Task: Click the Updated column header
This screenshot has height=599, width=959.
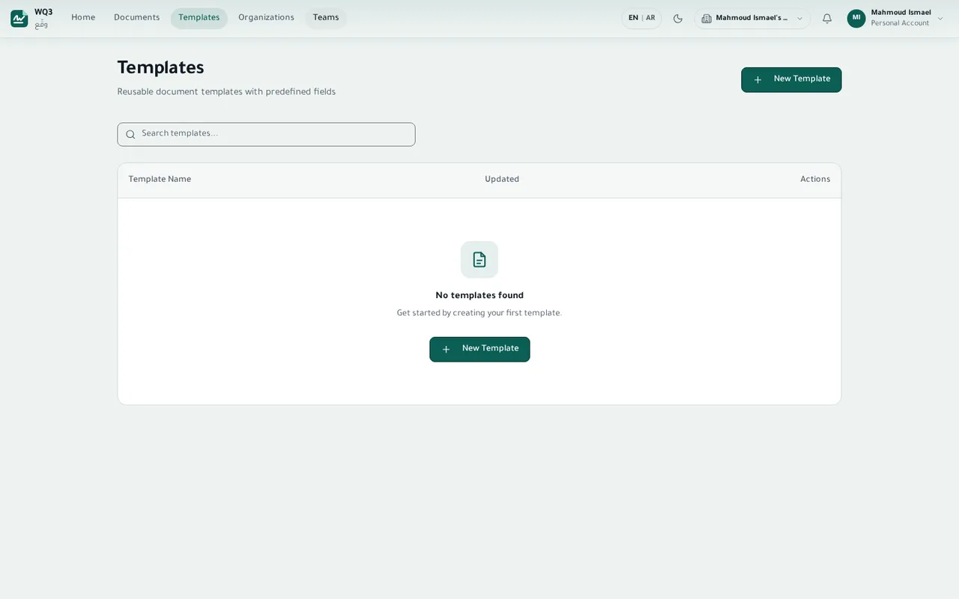Action: click(502, 180)
